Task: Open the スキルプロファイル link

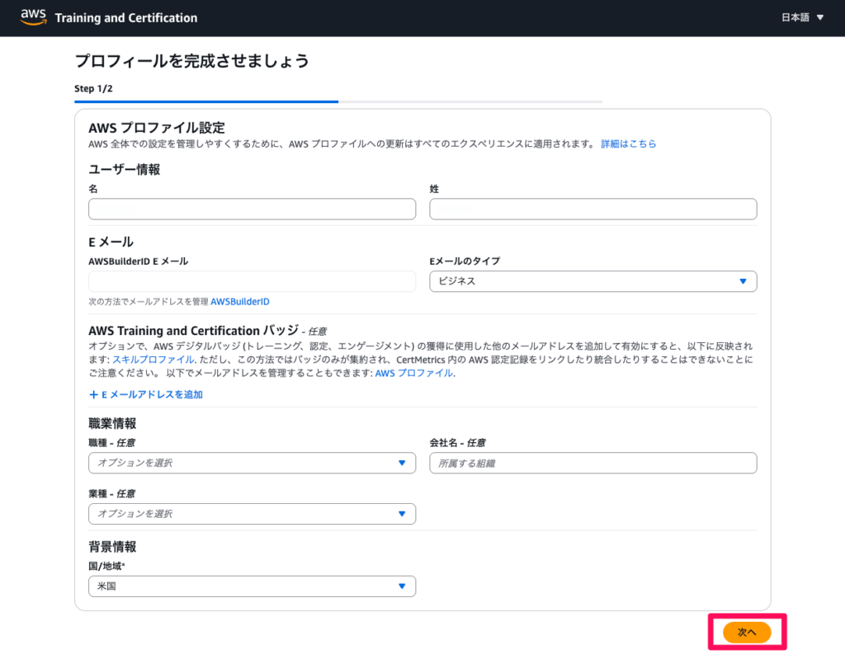Action: pos(166,360)
